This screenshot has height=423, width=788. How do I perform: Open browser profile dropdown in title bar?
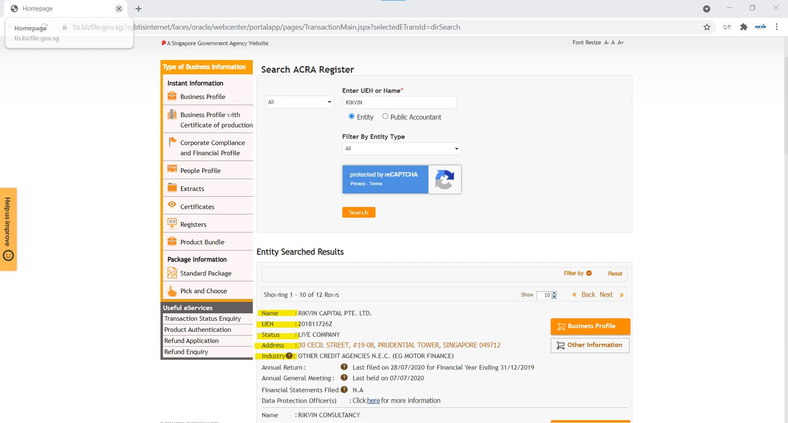point(706,9)
